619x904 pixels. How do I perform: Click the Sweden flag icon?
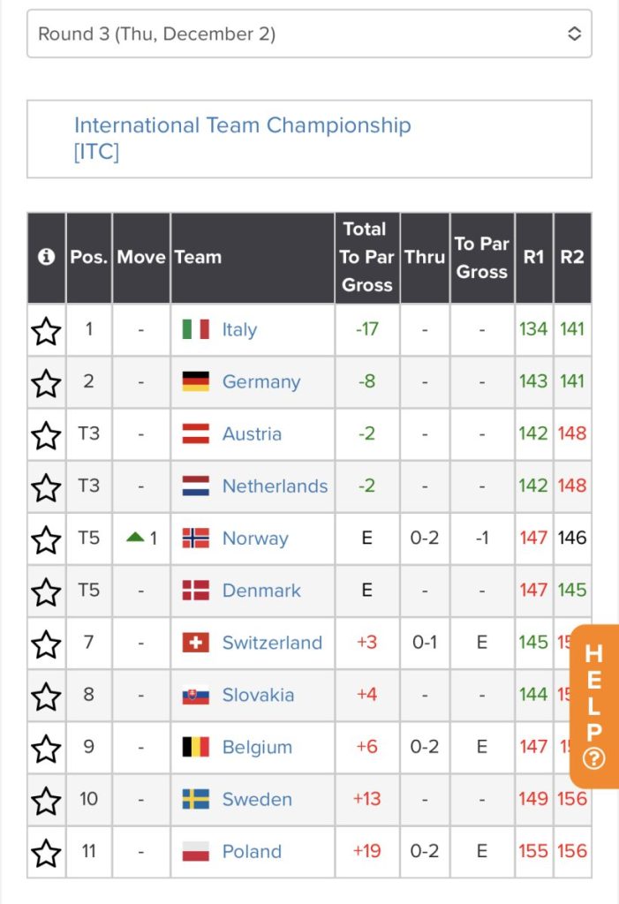coord(195,799)
